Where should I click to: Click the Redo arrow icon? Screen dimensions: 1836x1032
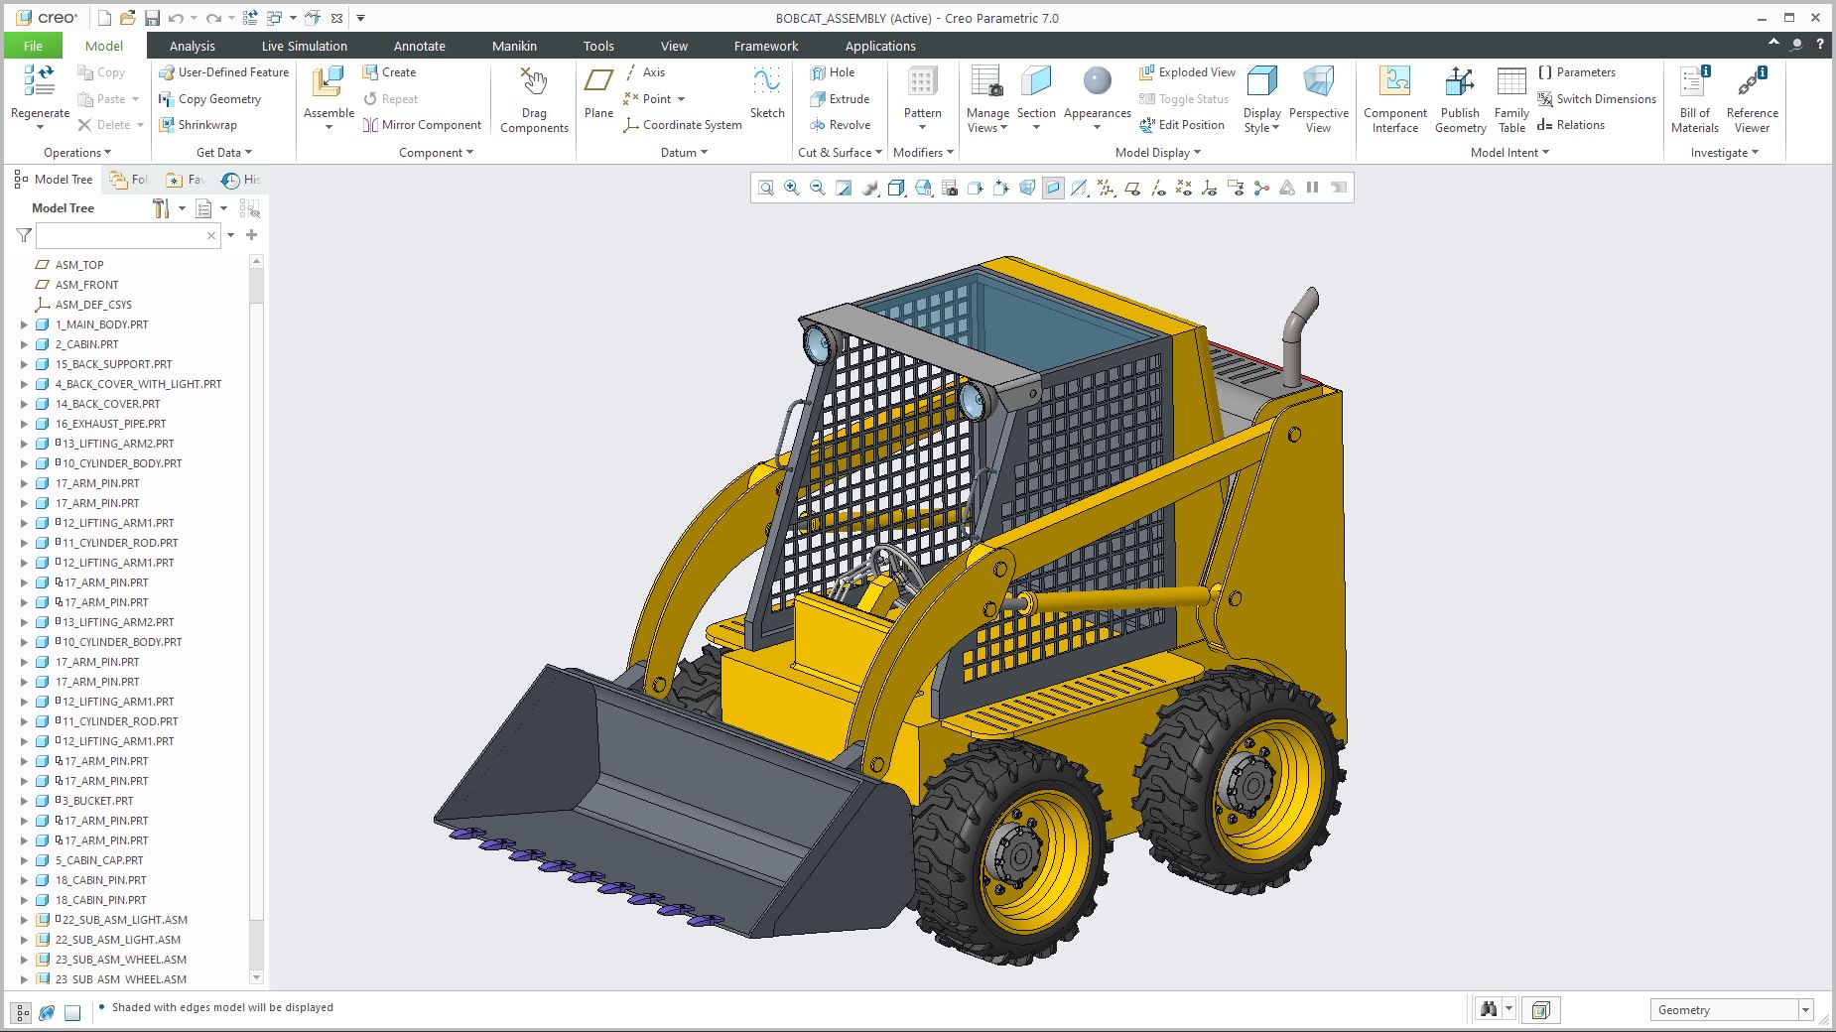(x=213, y=18)
